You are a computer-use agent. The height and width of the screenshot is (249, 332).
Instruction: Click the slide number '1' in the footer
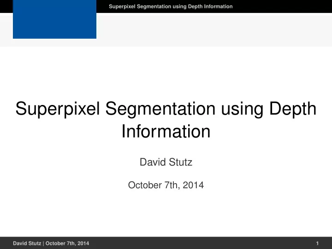click(317, 243)
